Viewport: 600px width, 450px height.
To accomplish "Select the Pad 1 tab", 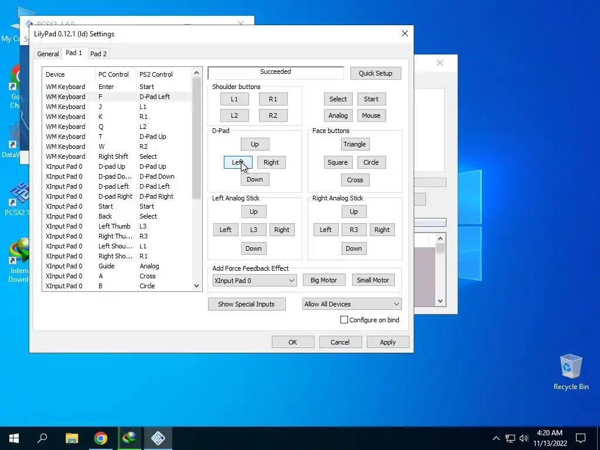I will [x=74, y=53].
